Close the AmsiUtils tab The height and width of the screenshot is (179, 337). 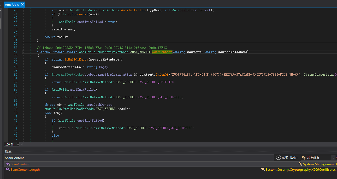coord(22,4)
